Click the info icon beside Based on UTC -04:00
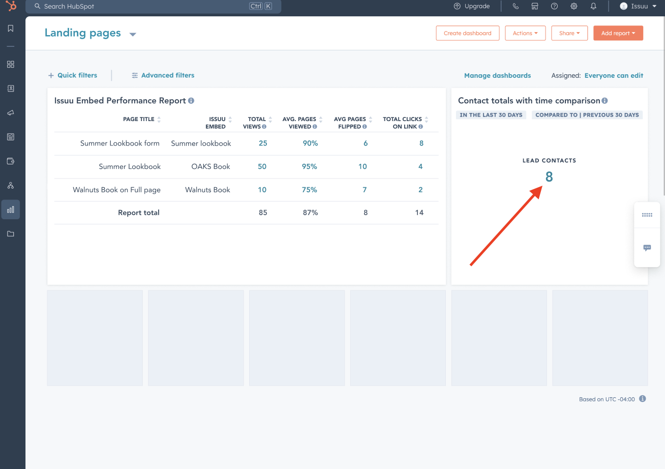This screenshot has width=665, height=469. 643,399
